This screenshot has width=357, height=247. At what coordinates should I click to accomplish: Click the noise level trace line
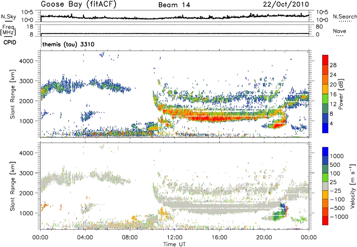click(x=175, y=17)
